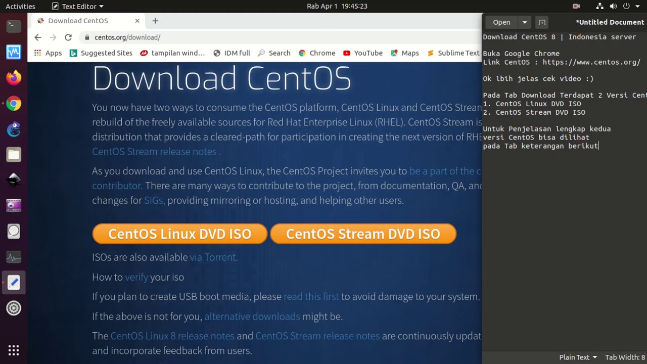Open the purple video editor dock icon
The width and height of the screenshot is (647, 364).
pos(14,206)
